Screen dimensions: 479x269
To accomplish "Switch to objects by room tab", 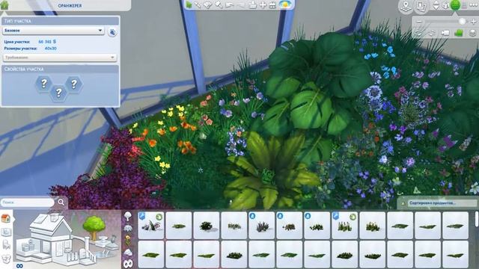I will 6,232.
